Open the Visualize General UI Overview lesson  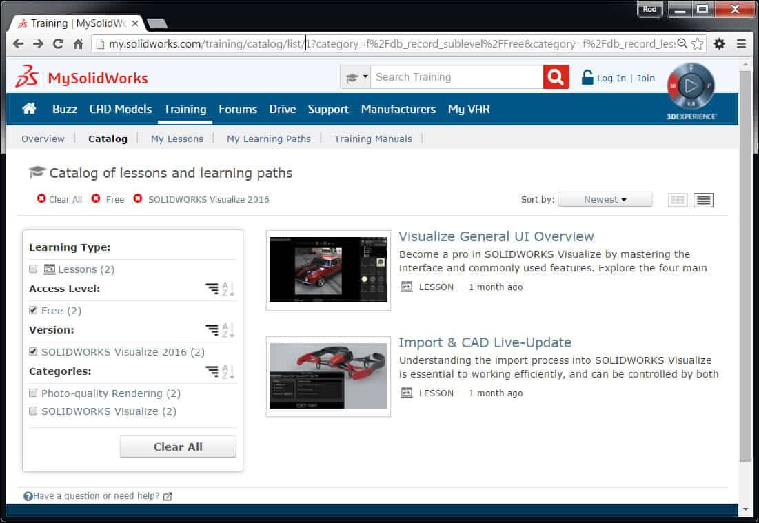click(496, 236)
